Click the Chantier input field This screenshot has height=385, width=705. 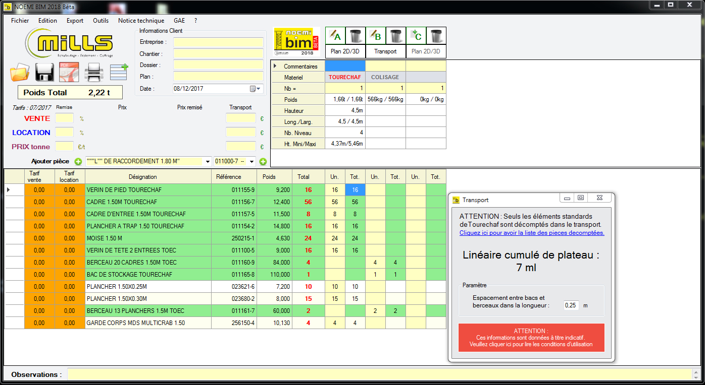[218, 54]
